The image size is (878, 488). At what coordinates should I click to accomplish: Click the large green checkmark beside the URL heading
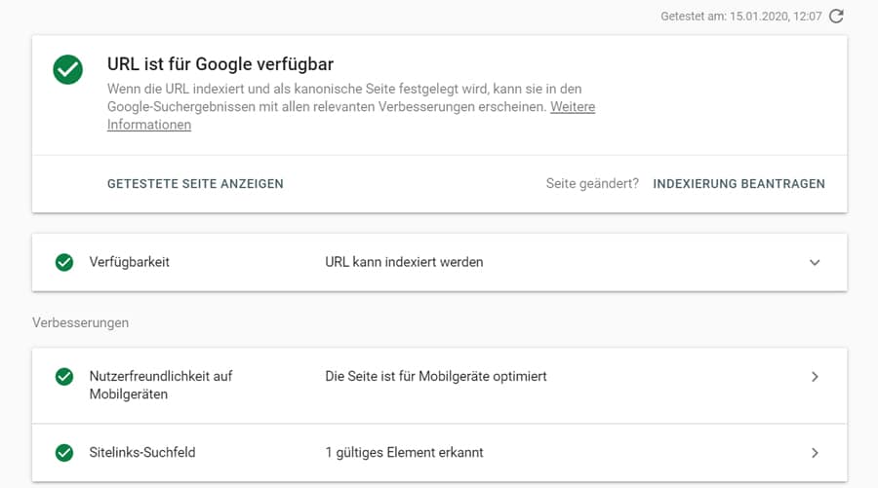pyautogui.click(x=68, y=69)
